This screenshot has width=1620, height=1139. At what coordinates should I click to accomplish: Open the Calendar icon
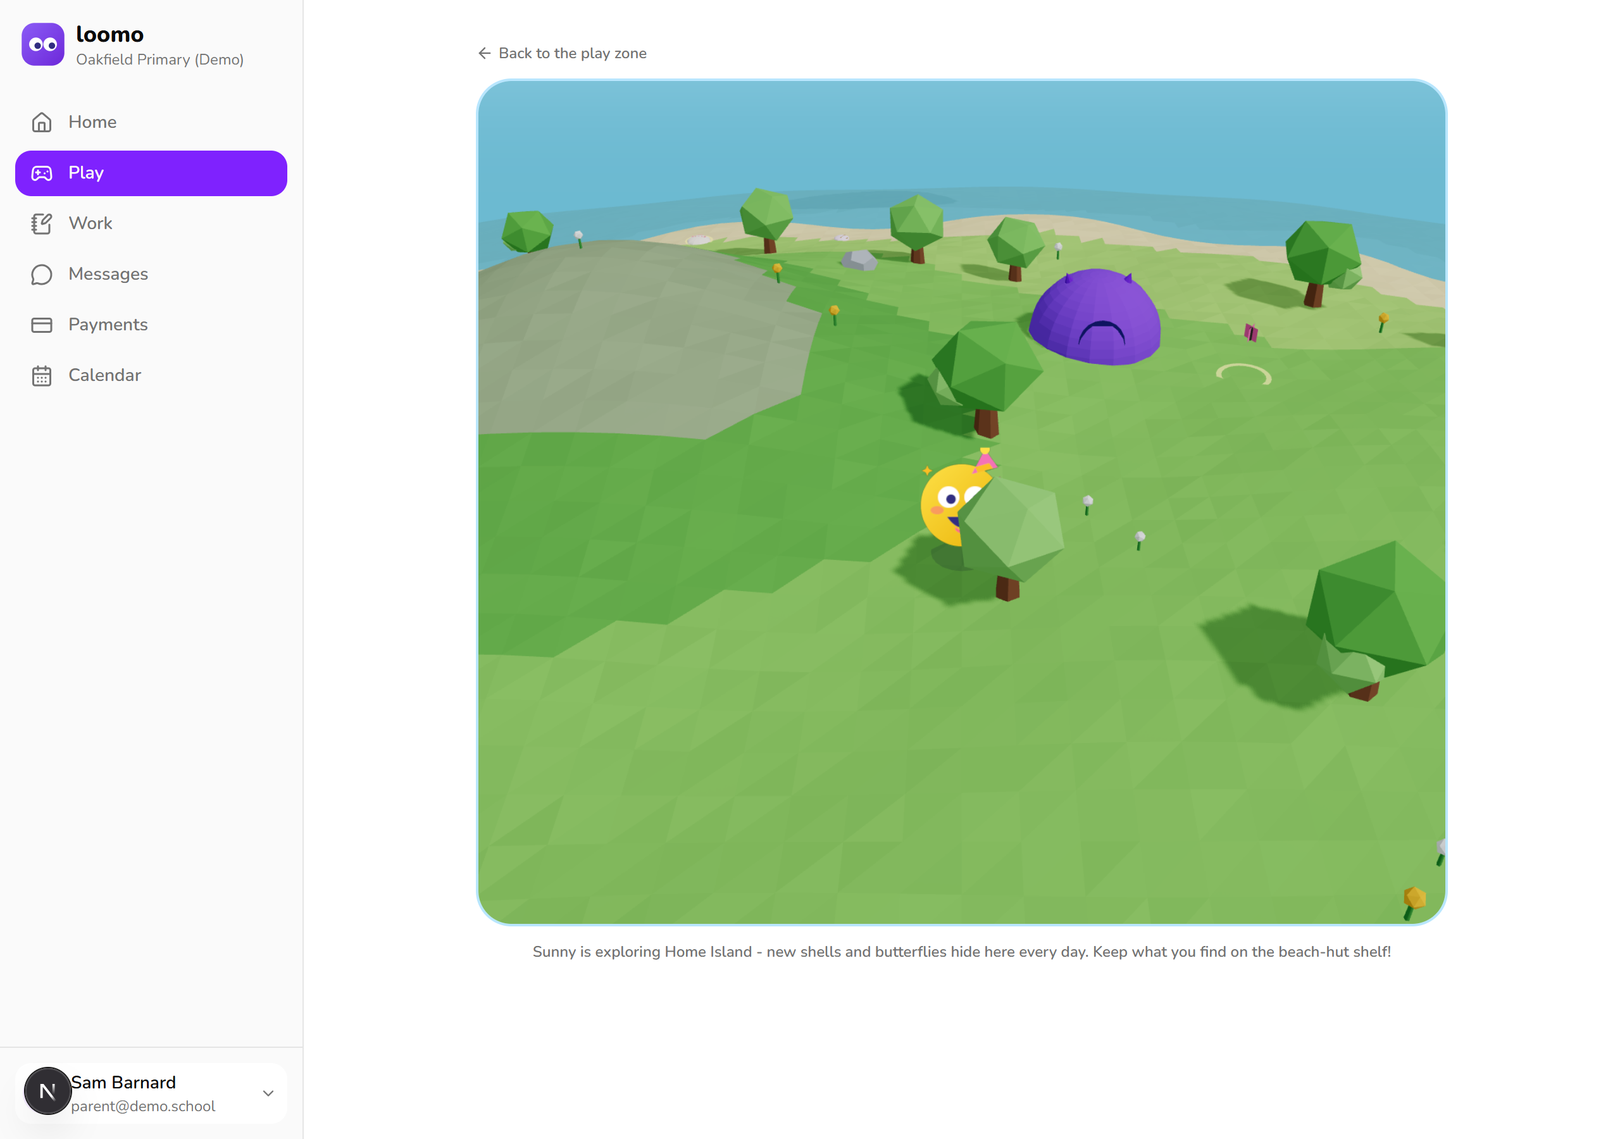pos(42,376)
